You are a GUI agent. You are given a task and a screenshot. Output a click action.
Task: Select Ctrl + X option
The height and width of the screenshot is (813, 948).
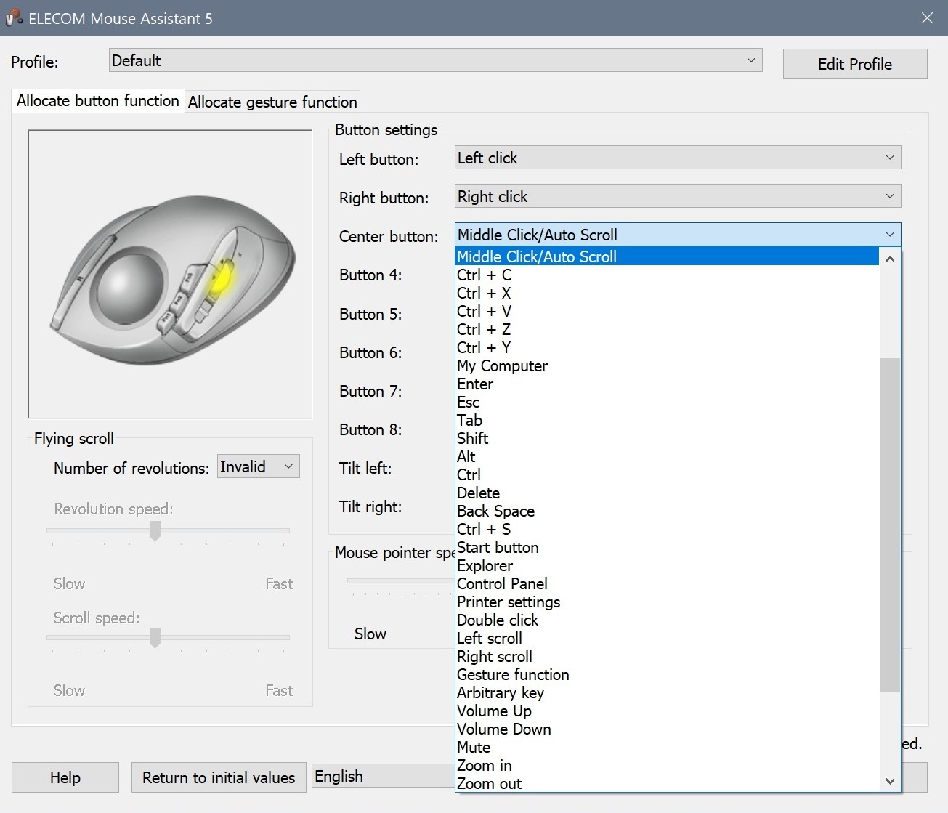tap(667, 293)
